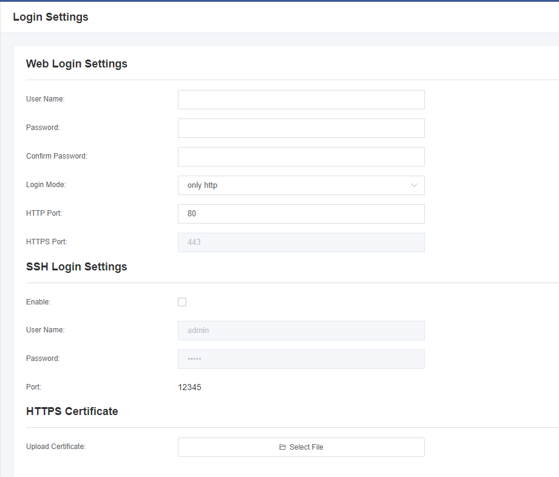Image resolution: width=559 pixels, height=477 pixels.
Task: Click the Login Mode label
Action: coord(46,185)
